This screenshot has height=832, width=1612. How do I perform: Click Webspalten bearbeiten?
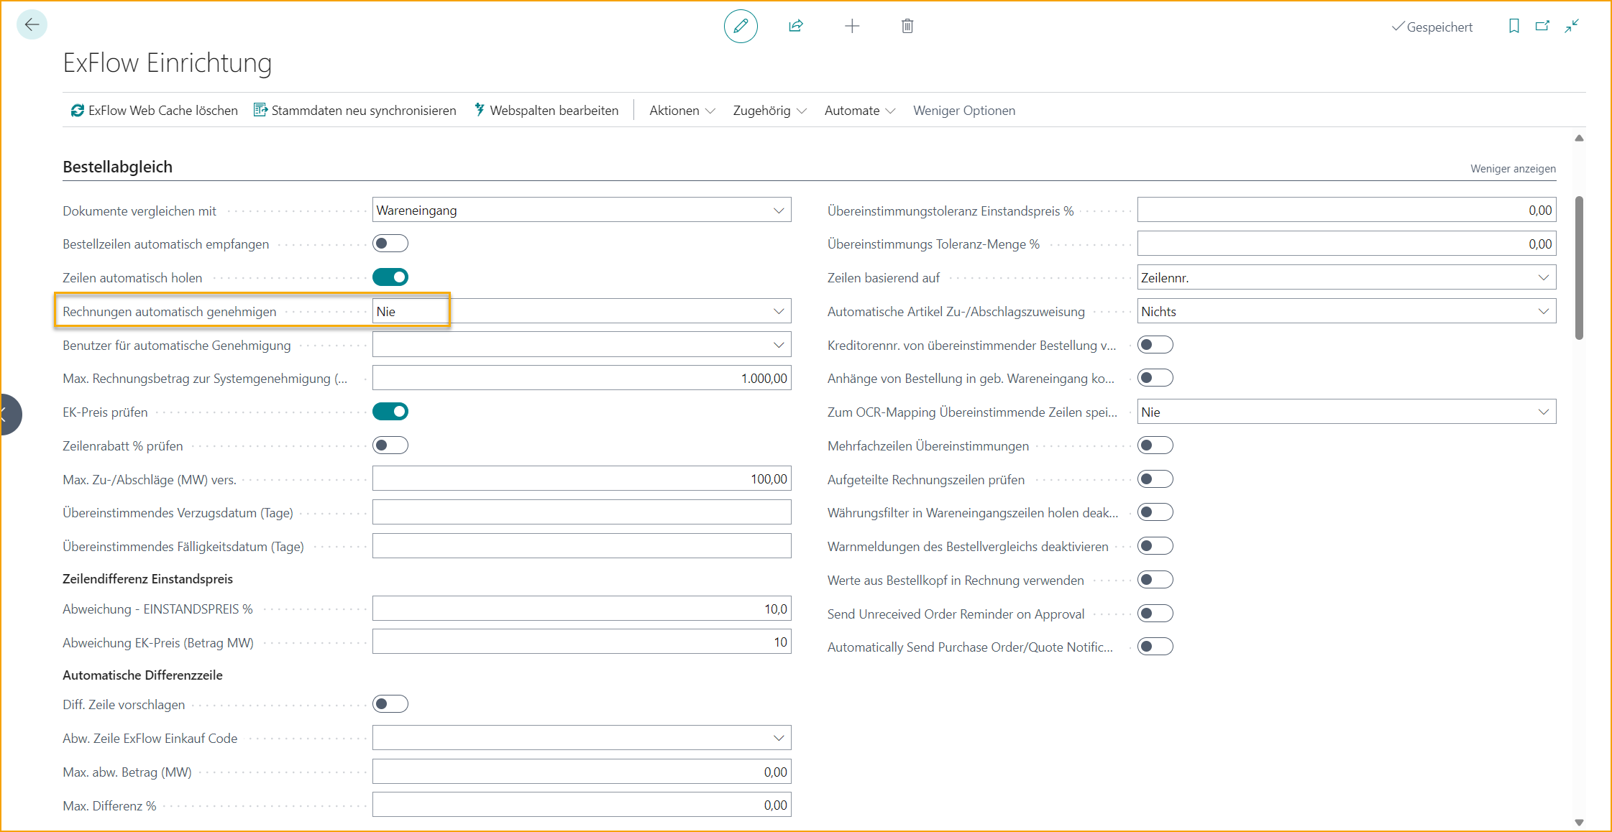546,111
